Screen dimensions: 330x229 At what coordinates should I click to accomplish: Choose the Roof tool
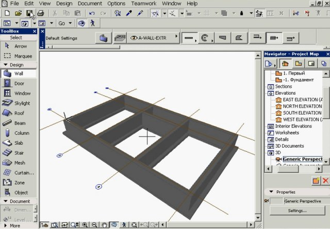coord(19,113)
